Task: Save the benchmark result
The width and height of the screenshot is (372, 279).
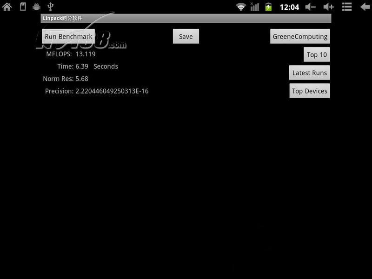Action: pyautogui.click(x=186, y=36)
